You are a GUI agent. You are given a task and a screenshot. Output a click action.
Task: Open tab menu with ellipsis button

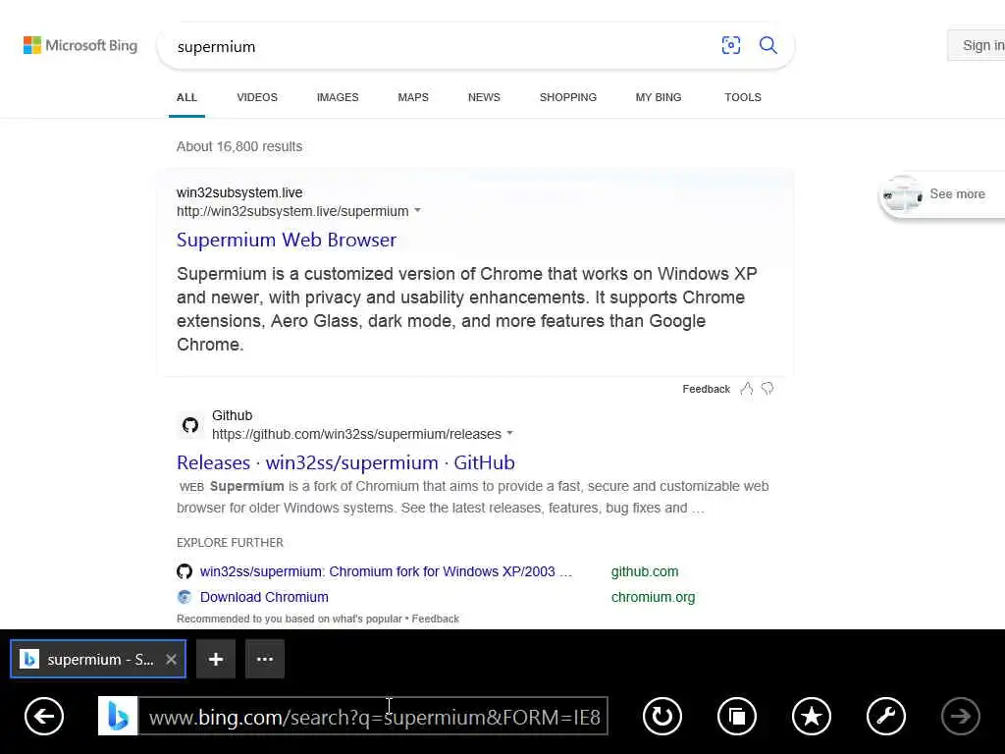pyautogui.click(x=265, y=659)
